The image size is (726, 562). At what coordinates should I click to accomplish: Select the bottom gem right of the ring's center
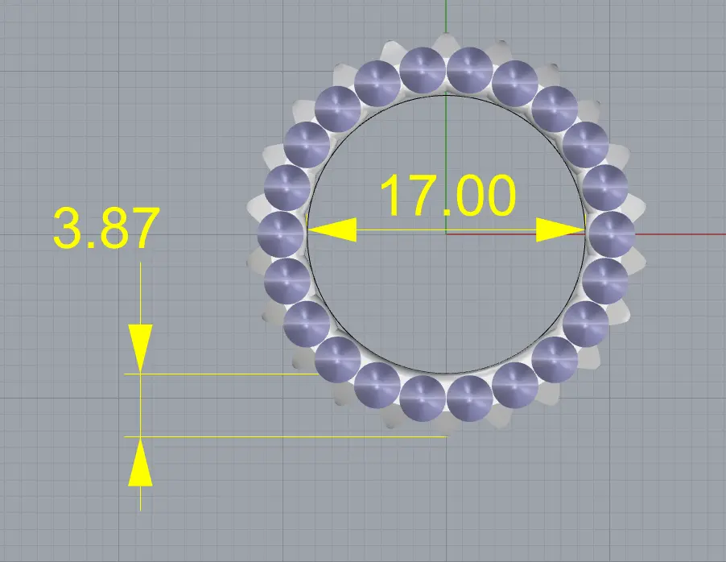[470, 399]
